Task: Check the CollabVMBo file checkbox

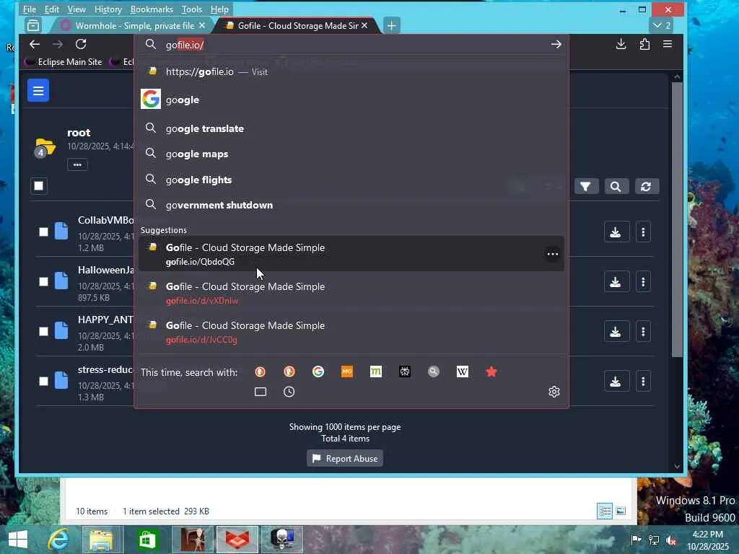Action: (43, 232)
